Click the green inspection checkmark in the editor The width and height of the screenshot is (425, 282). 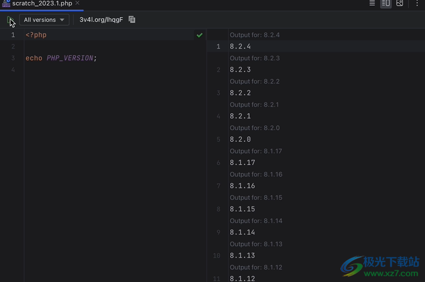[x=200, y=35]
